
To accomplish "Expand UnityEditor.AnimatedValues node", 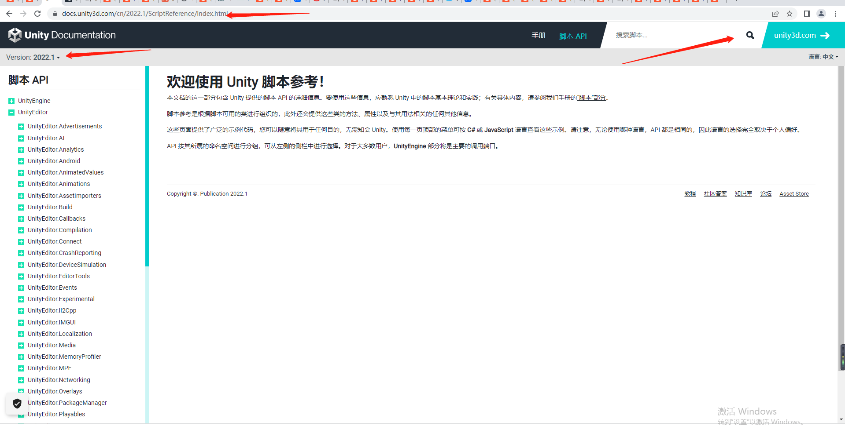I will coord(21,173).
